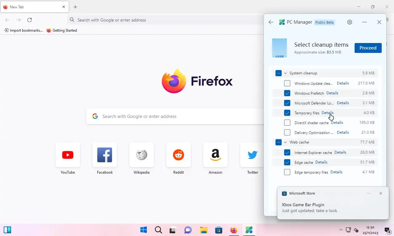Screen dimensions: 394x236
Task: Uncheck Windows Prefetch checkbox
Action: (287, 93)
